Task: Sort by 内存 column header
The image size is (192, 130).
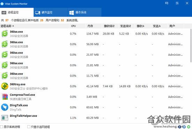Action: [x=94, y=26]
